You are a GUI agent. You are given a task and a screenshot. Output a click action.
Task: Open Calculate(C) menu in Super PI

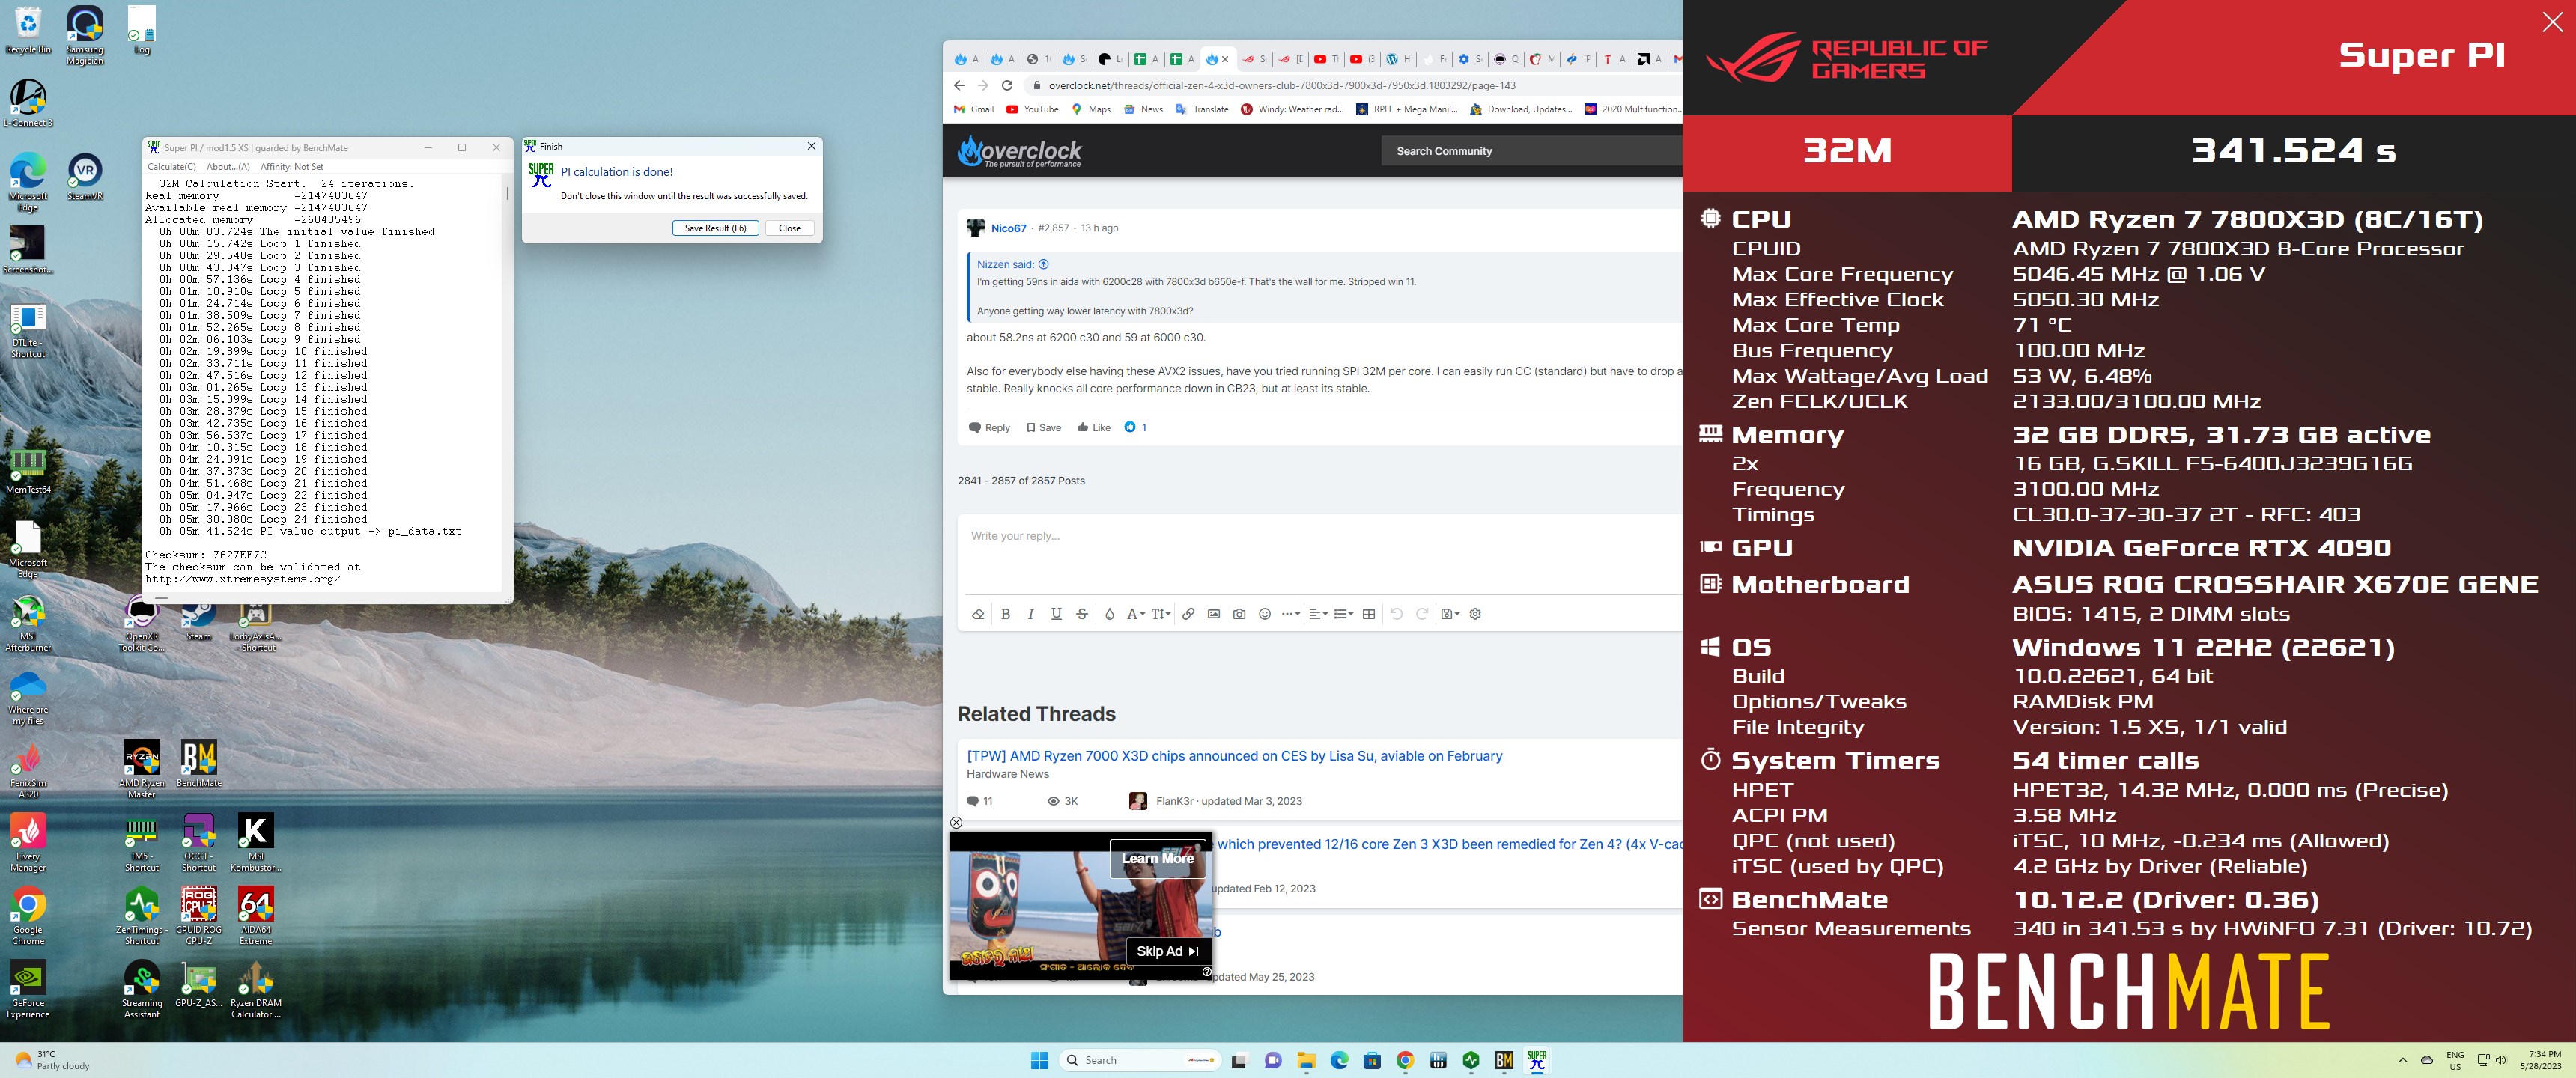172,167
